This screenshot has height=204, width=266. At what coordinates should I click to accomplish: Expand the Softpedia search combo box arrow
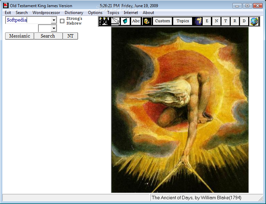click(x=54, y=20)
